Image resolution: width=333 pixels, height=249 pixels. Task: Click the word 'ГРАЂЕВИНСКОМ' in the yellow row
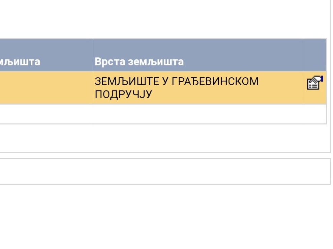click(x=215, y=82)
